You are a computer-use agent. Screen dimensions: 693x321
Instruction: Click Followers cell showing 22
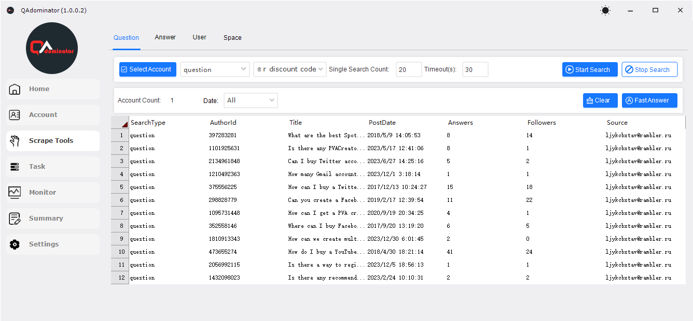point(530,200)
